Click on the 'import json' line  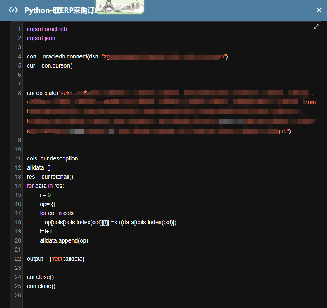pos(41,38)
